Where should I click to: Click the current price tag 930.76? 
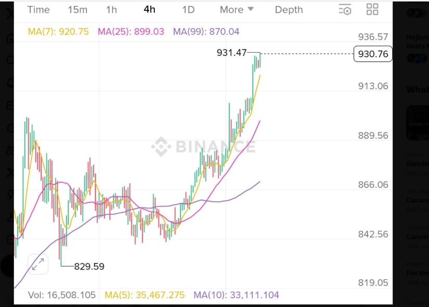373,54
